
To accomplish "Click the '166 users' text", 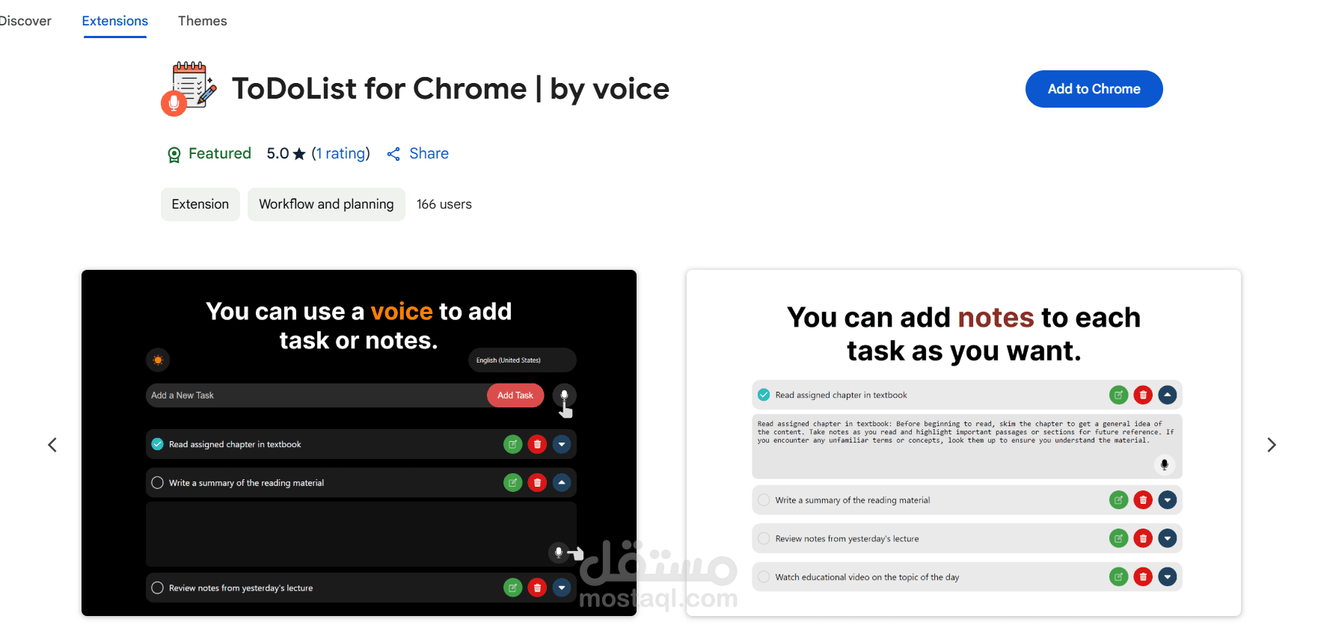I will 444,204.
